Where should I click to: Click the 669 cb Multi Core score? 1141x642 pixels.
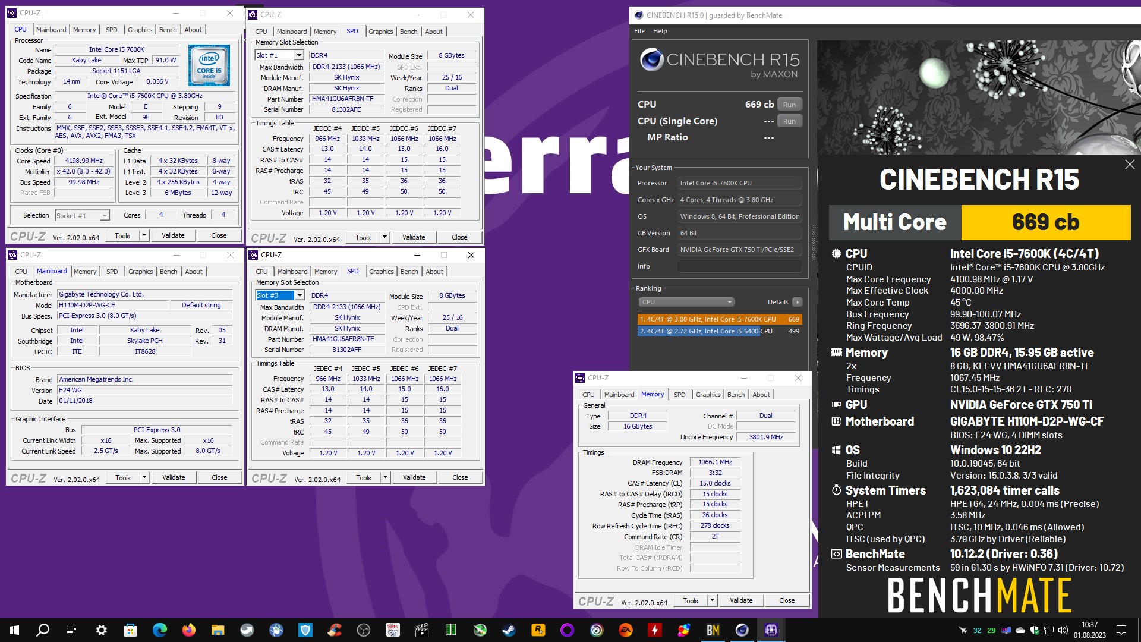[x=1046, y=222]
